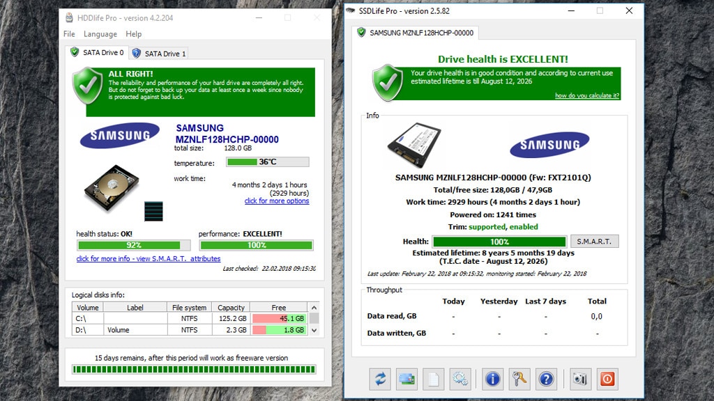Click the Free column header
The height and width of the screenshot is (401, 714).
click(x=279, y=307)
